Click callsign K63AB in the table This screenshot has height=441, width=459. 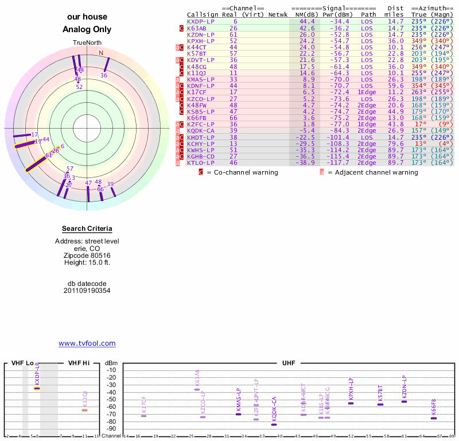point(196,28)
